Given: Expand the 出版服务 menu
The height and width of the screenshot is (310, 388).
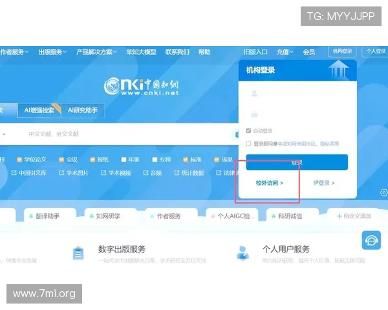Looking at the screenshot, I should 52,52.
